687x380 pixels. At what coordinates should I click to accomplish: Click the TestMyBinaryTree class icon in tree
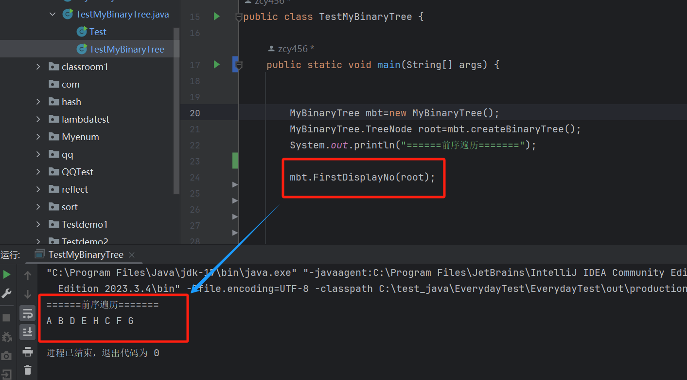[82, 49]
